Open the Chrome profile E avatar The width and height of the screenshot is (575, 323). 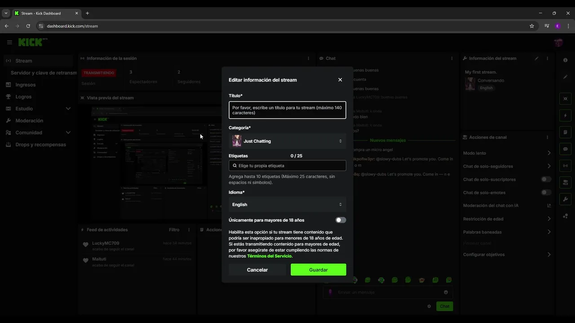point(558,26)
